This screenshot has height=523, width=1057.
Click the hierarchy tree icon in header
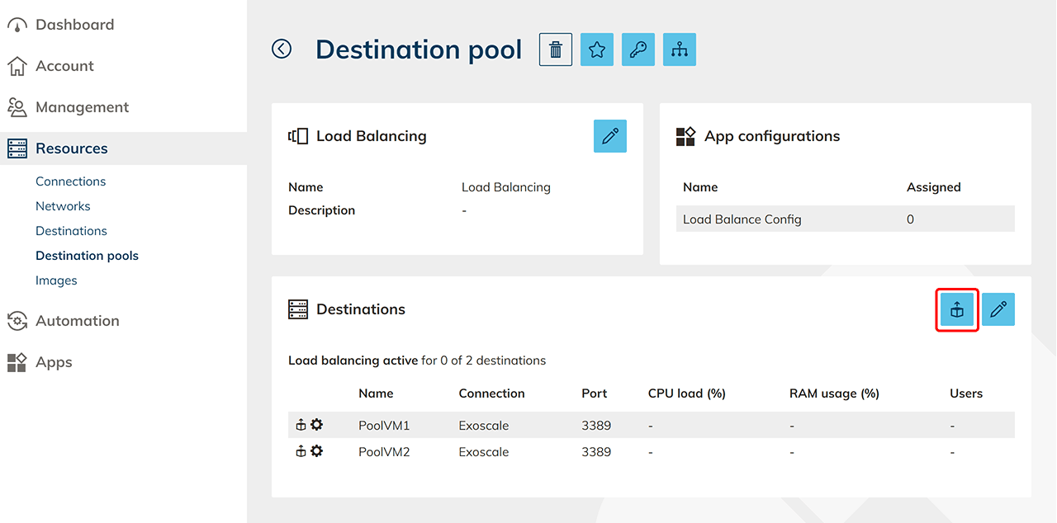coord(680,49)
